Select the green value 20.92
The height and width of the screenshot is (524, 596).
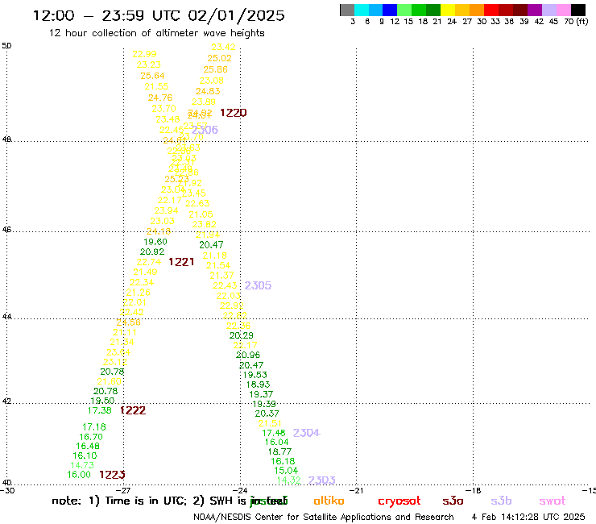click(x=152, y=252)
